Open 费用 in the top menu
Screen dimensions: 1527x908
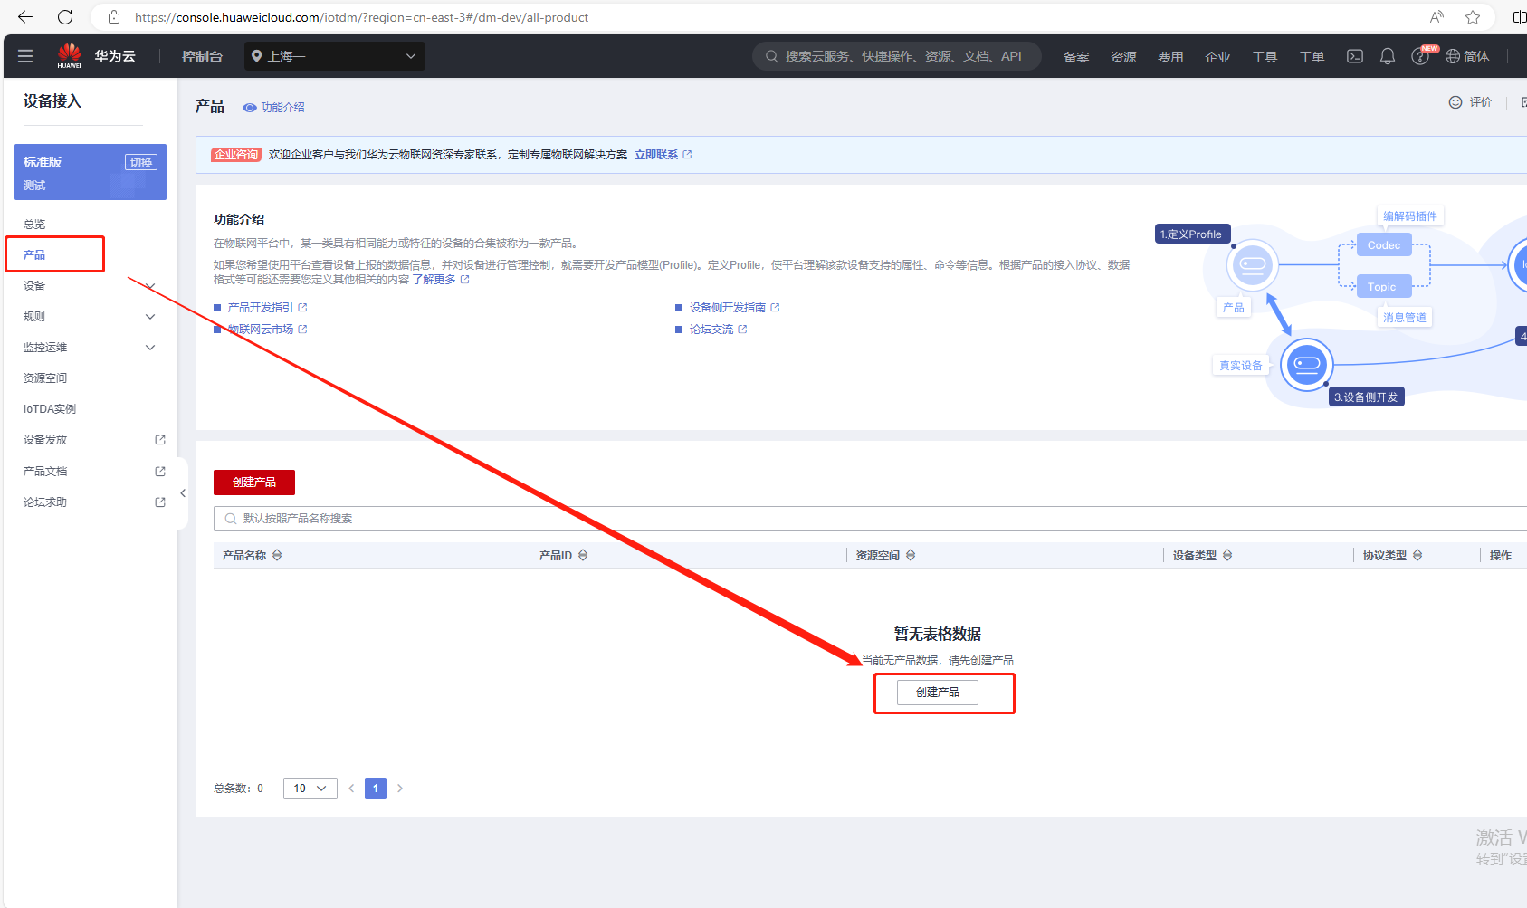[1169, 57]
